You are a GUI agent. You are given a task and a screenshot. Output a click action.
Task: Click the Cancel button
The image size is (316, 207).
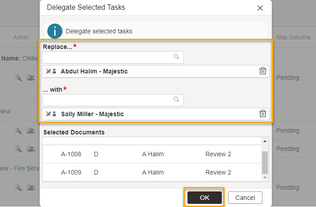pyautogui.click(x=245, y=198)
